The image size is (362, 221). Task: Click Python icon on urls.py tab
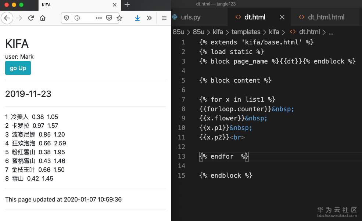pos(175,17)
